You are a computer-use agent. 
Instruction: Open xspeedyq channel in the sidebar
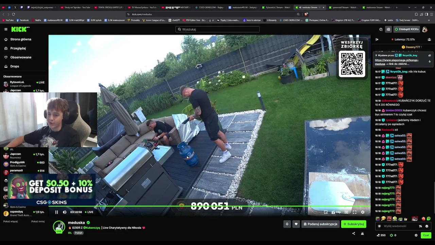tap(24, 213)
